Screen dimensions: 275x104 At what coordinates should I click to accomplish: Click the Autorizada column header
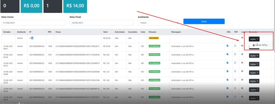click(x=120, y=32)
